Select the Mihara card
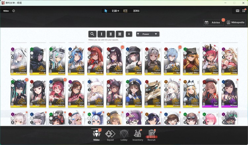 229,93
